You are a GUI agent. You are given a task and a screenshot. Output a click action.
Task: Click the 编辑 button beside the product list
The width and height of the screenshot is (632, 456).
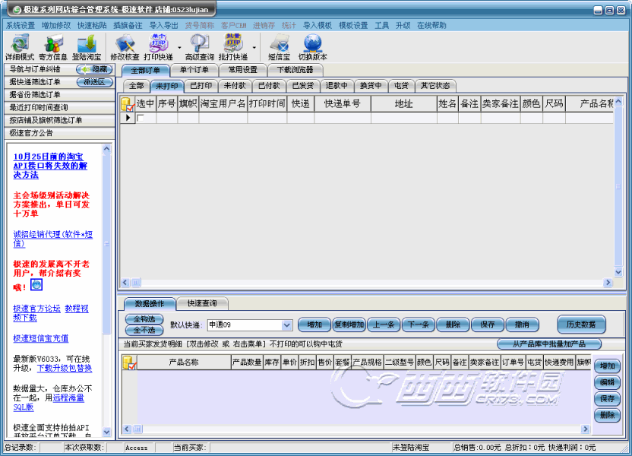[607, 382]
